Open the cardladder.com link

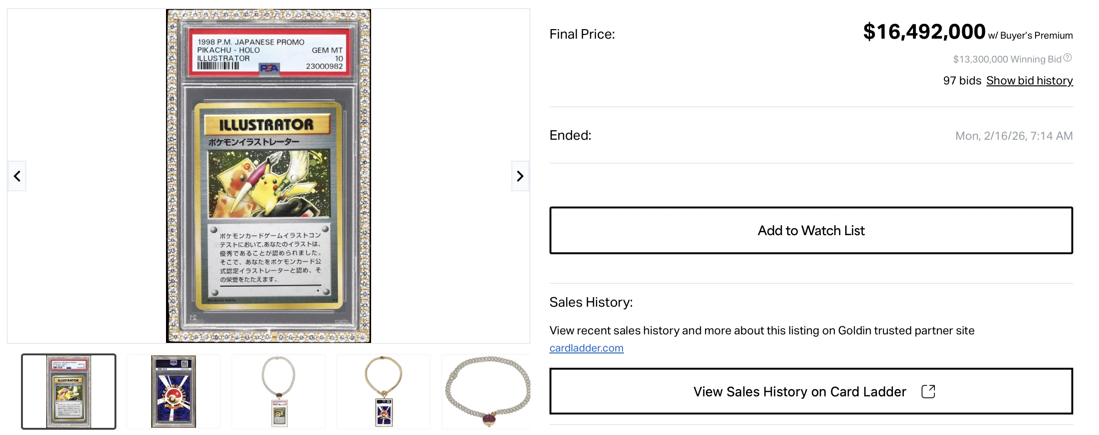click(586, 348)
